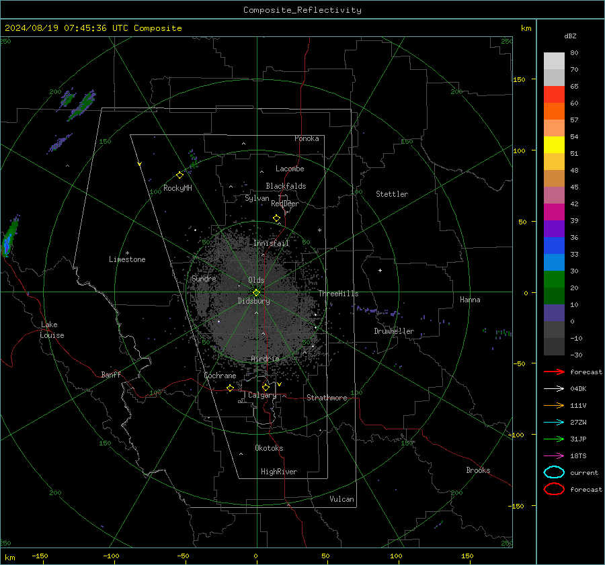Click the Vulcan city label

341,499
